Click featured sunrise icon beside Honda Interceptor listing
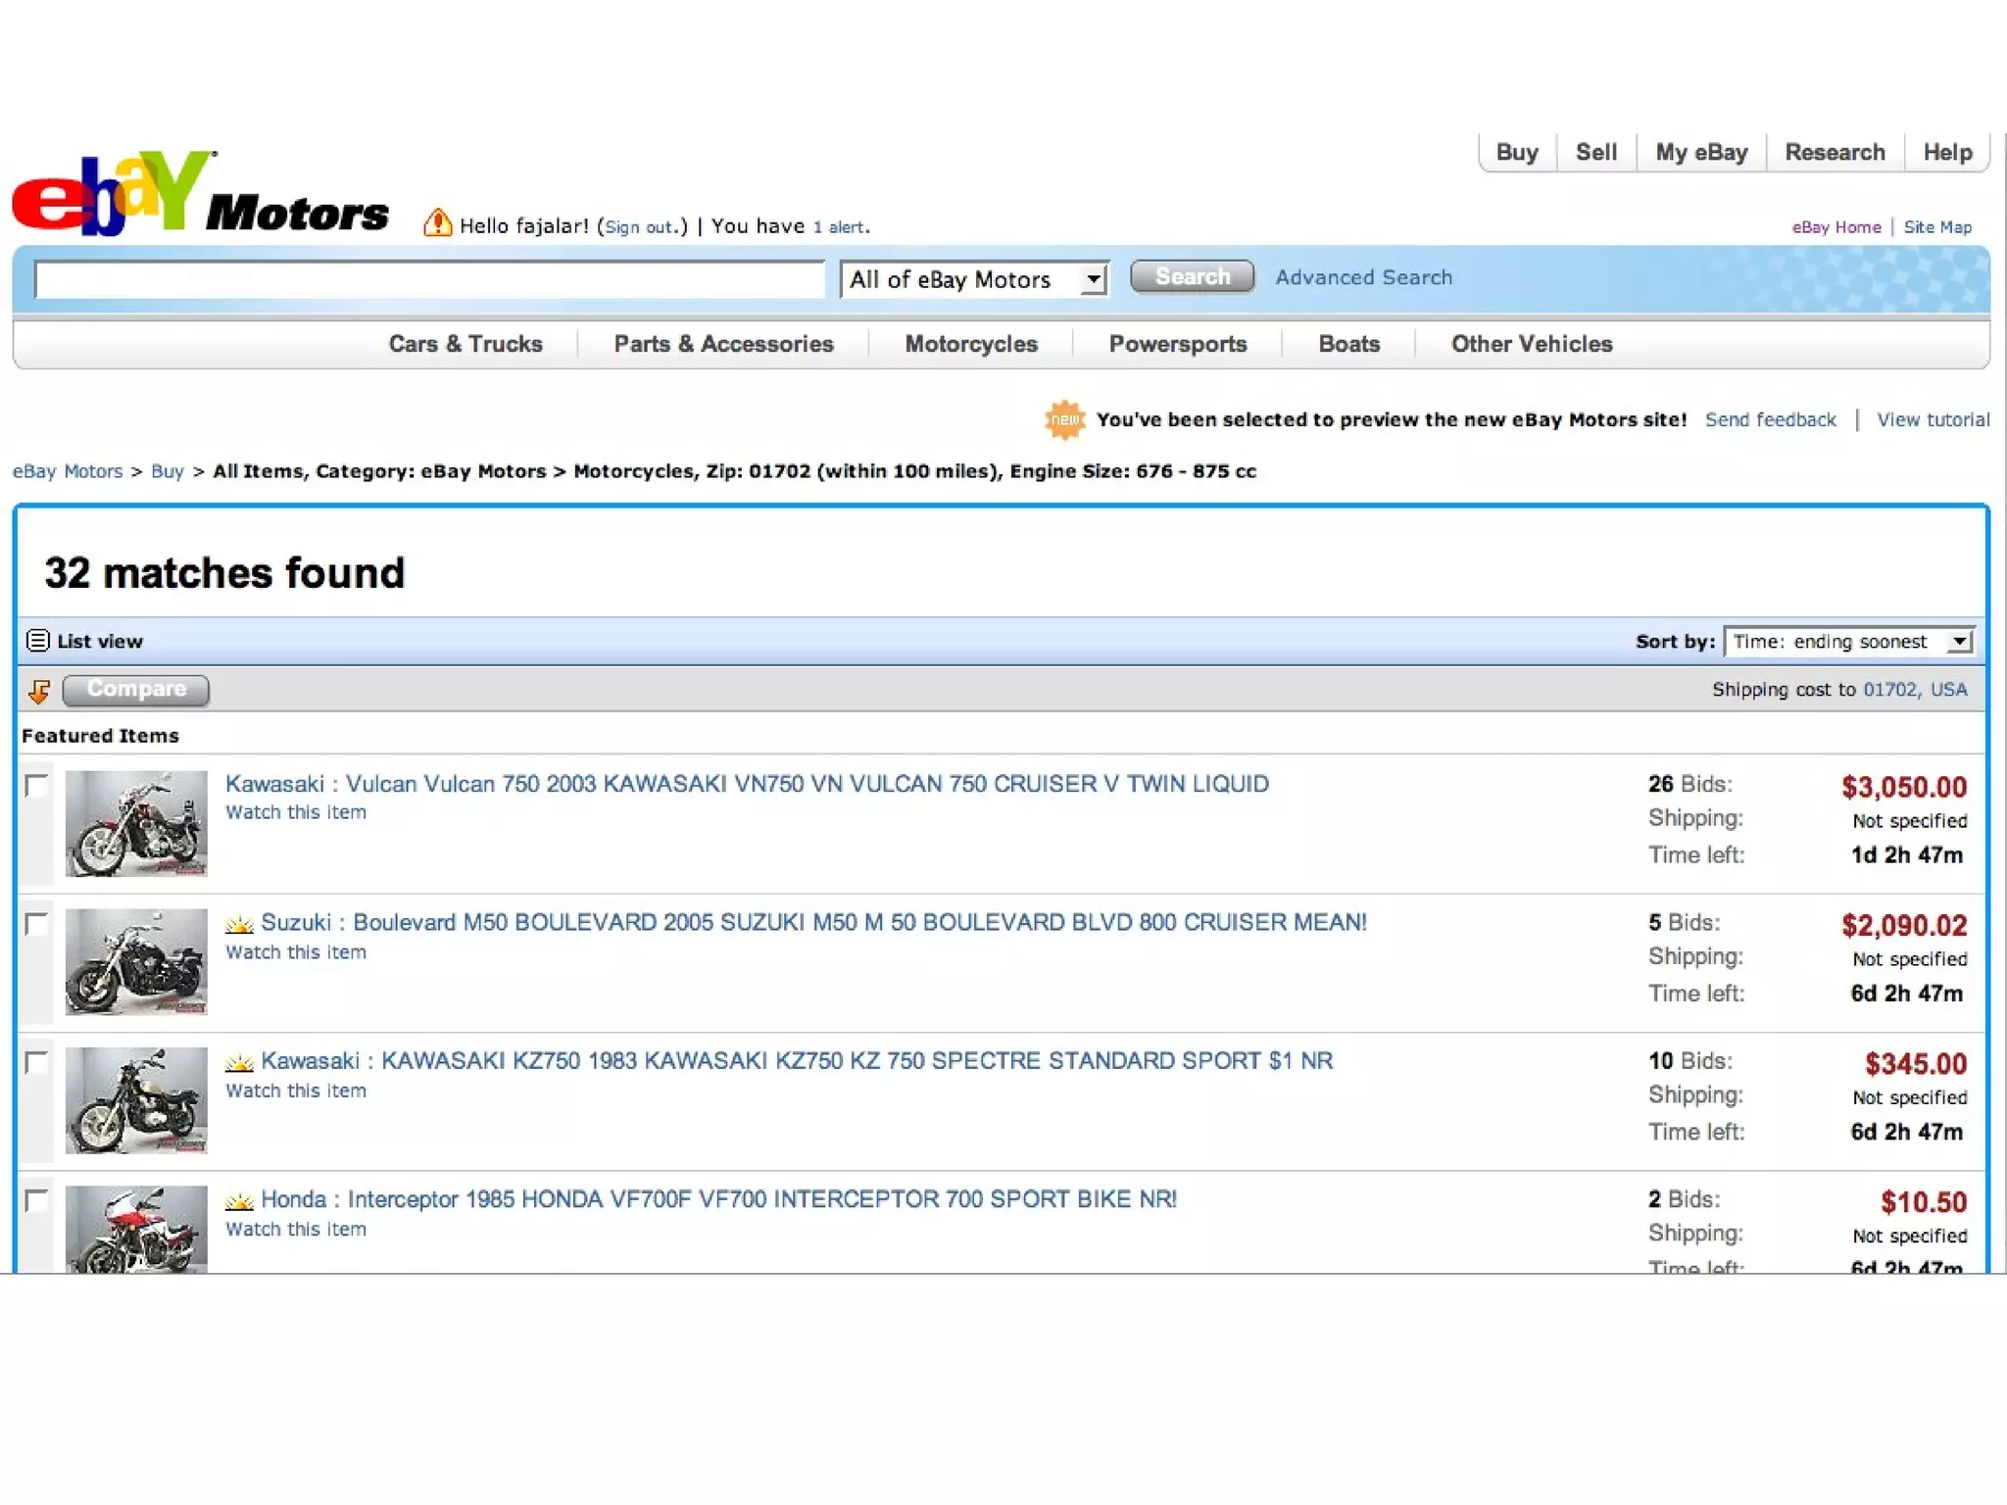The width and height of the screenshot is (2007, 1505). tap(239, 1200)
